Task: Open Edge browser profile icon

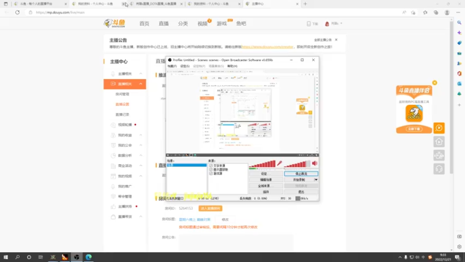Action: point(447,12)
